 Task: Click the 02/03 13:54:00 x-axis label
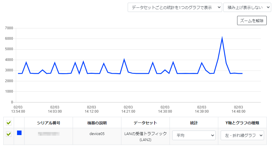[18, 109]
